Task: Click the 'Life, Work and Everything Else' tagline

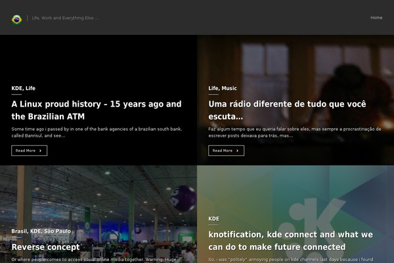Action: [65, 18]
